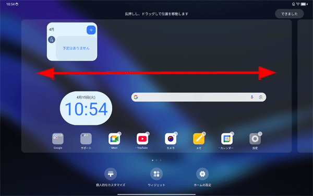Screen dimensions: 313x196
Task: Switch to the next home page preview
Action: click(x=305, y=86)
